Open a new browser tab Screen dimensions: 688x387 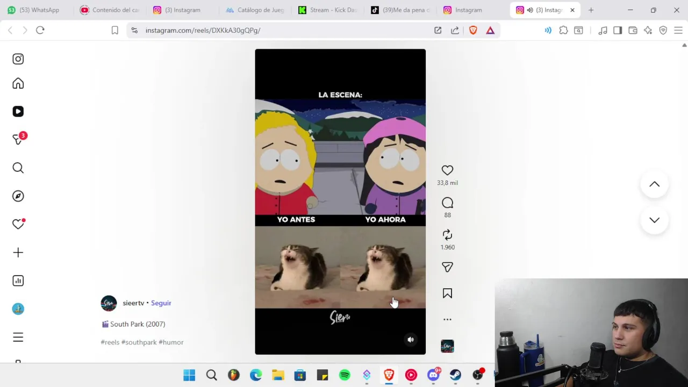pyautogui.click(x=591, y=10)
